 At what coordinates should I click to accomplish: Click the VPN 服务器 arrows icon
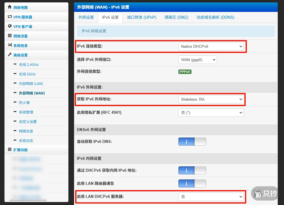[10, 17]
